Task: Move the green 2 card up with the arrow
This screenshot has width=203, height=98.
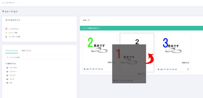Action: [x=99, y=69]
